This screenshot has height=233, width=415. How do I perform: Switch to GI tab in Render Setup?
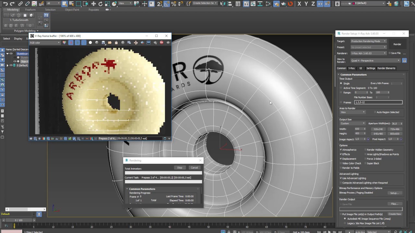tap(361, 68)
